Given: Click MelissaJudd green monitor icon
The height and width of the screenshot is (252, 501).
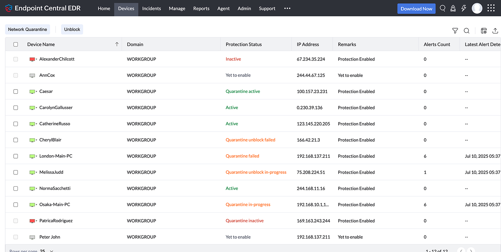Looking at the screenshot, I should click(32, 172).
